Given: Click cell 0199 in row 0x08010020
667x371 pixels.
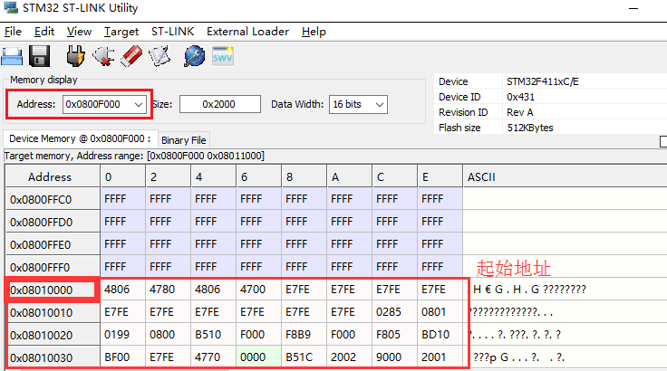Looking at the screenshot, I should 122,335.
